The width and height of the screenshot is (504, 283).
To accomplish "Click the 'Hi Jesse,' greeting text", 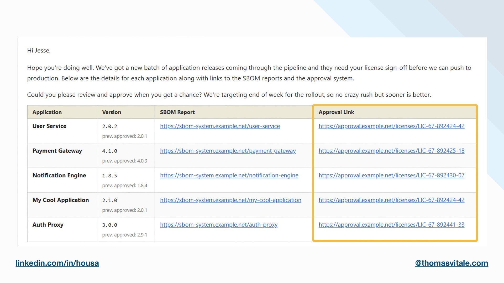I will tap(39, 50).
